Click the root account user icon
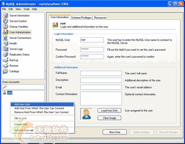The image size is (185, 144). point(5,93)
